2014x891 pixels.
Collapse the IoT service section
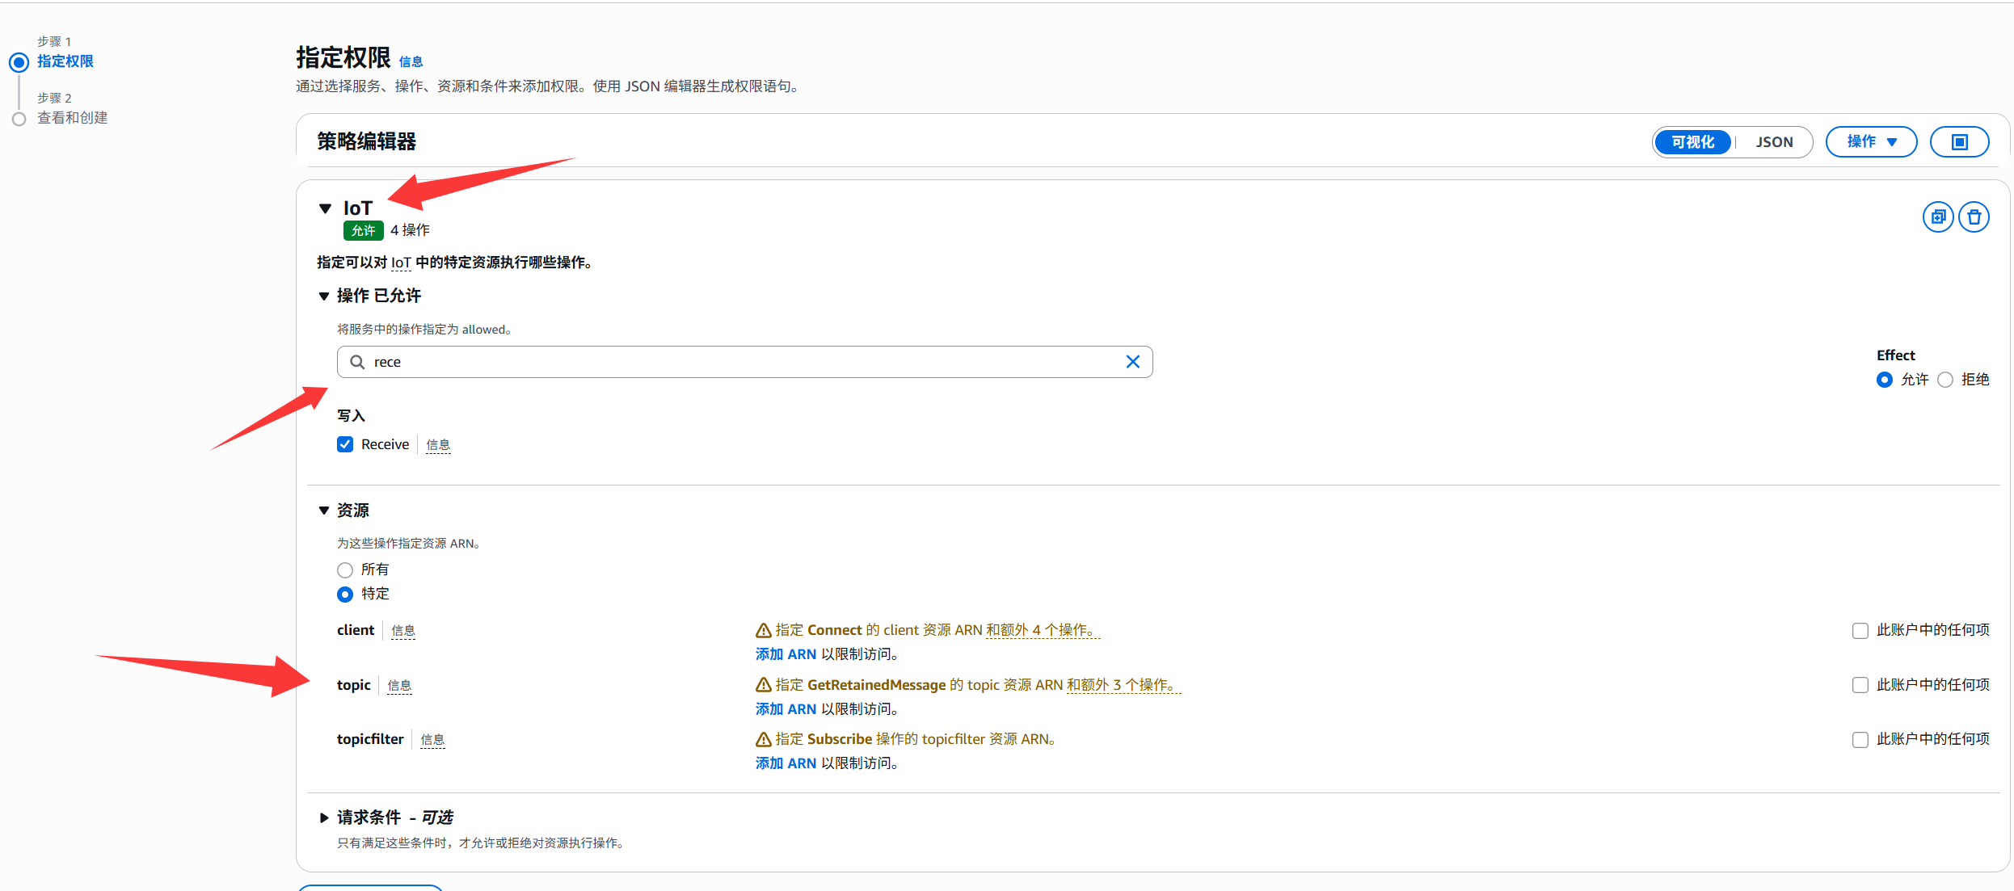pyautogui.click(x=326, y=208)
